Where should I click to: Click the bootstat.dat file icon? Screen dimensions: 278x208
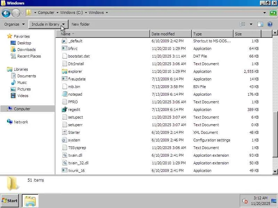tap(65, 56)
